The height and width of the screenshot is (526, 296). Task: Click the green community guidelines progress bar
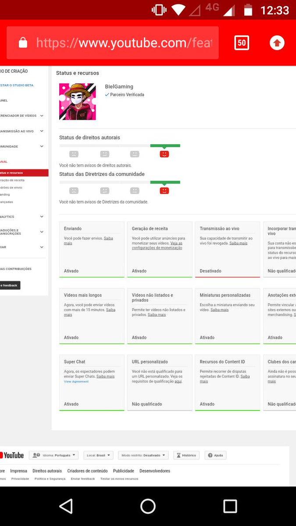[165, 182]
